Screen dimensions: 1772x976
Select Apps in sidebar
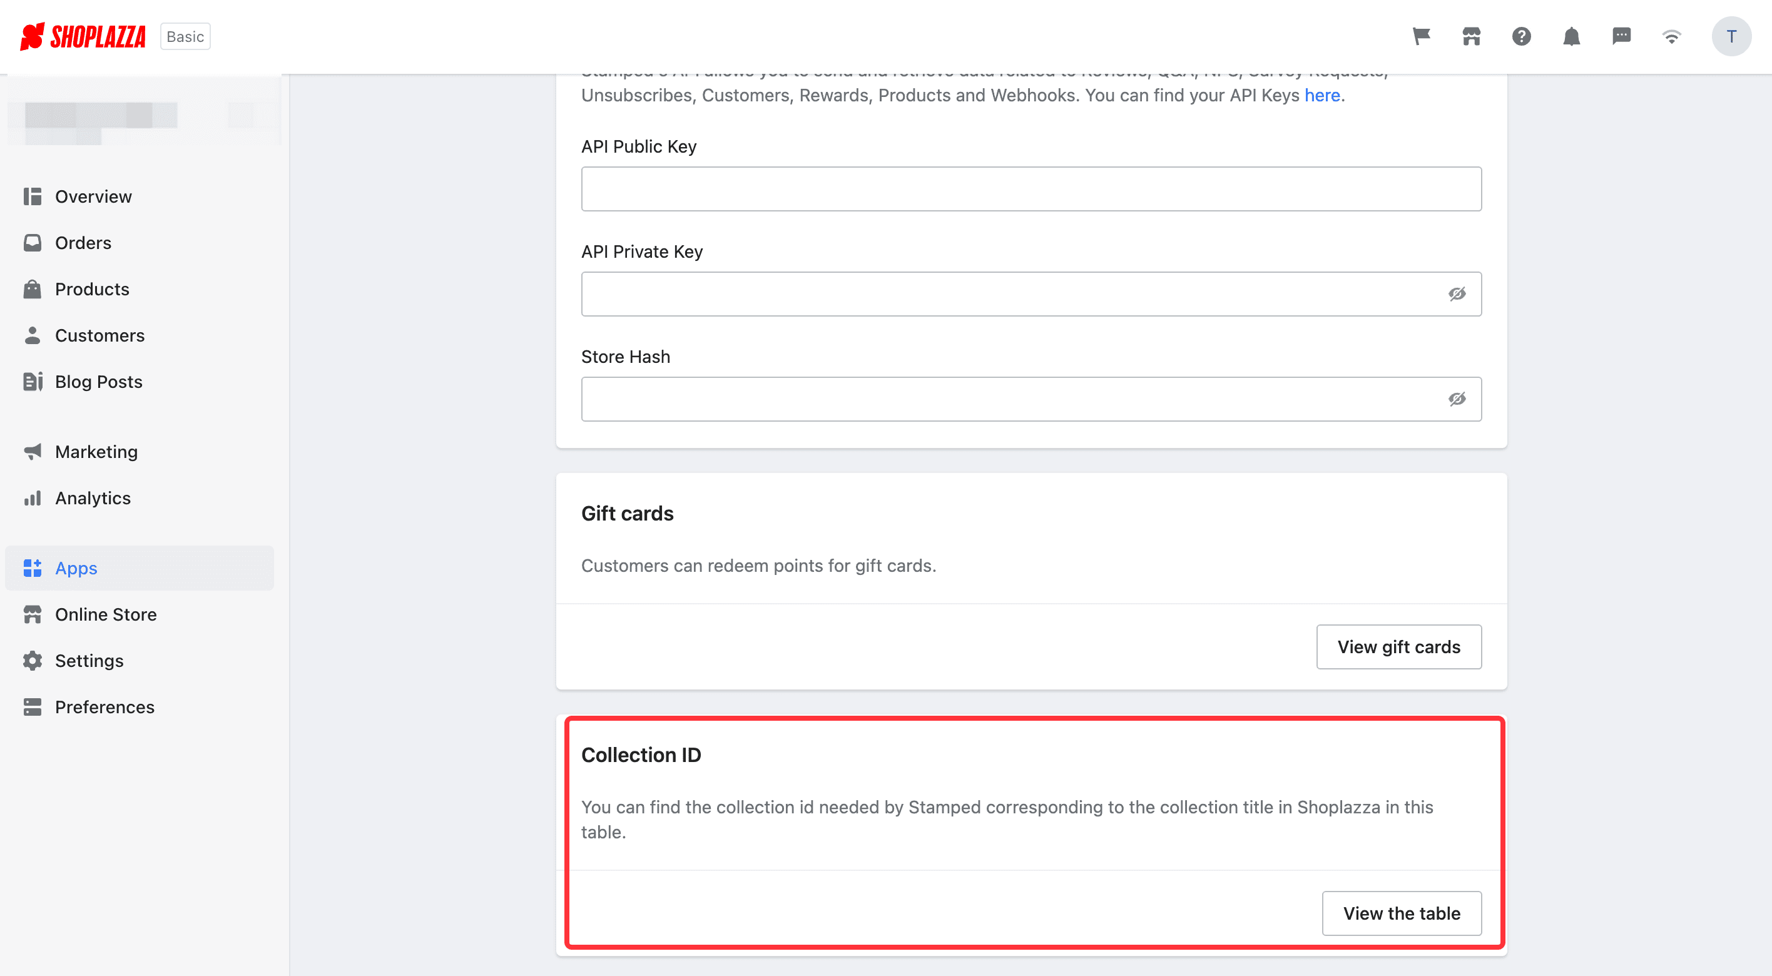tap(140, 568)
